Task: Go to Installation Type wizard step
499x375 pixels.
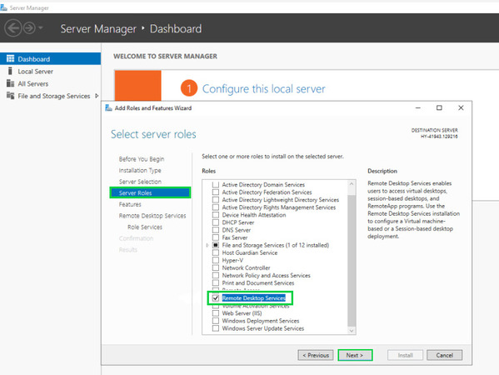Action: [x=140, y=170]
